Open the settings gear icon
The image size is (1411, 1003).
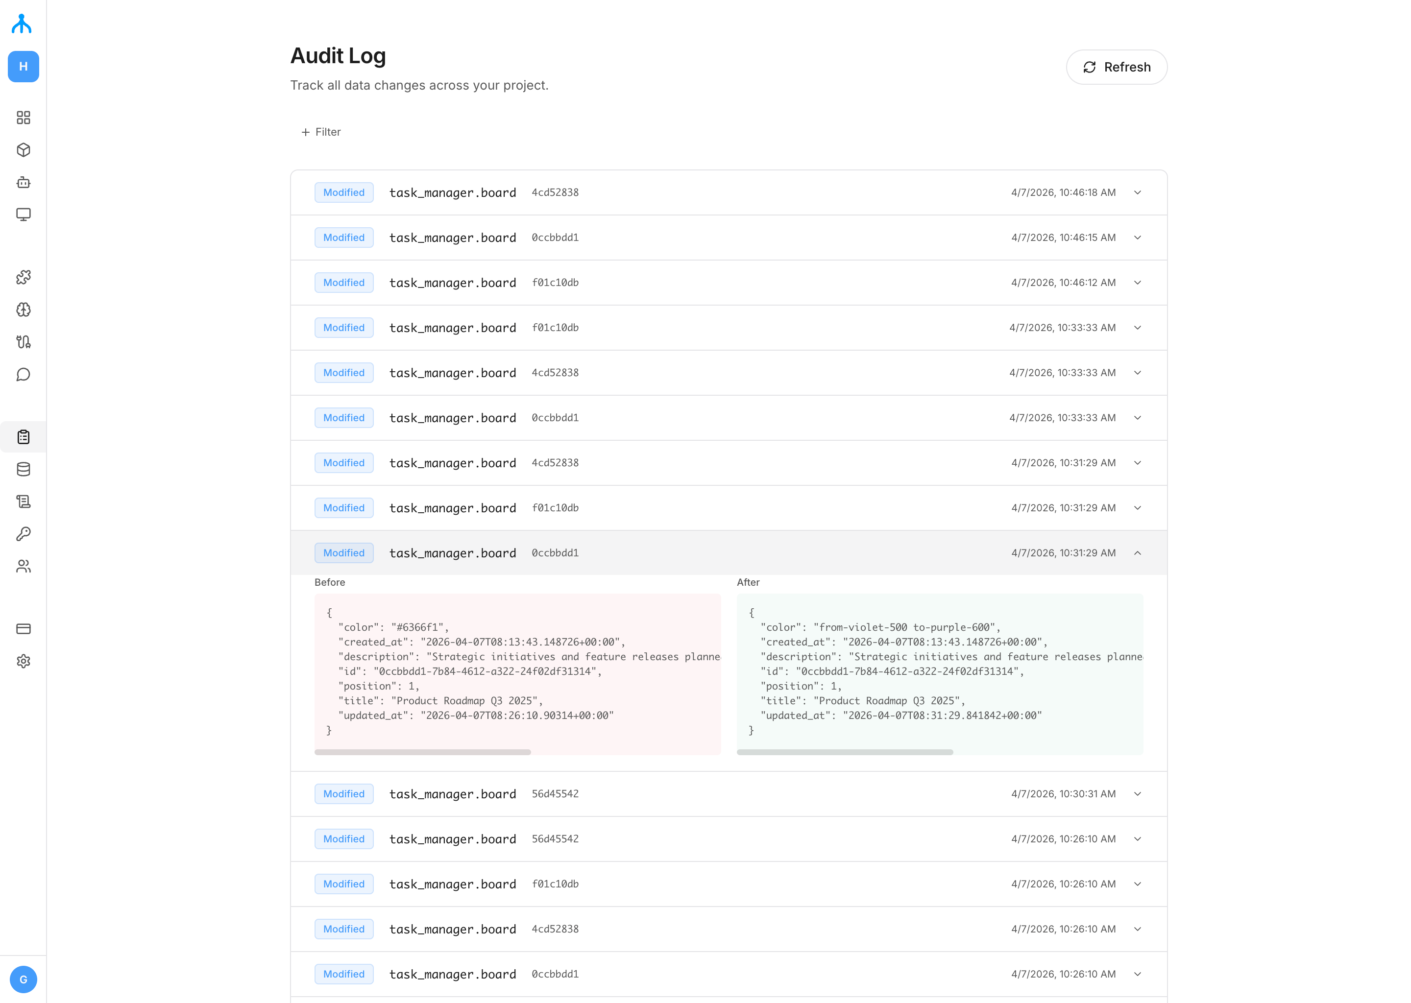pos(24,661)
